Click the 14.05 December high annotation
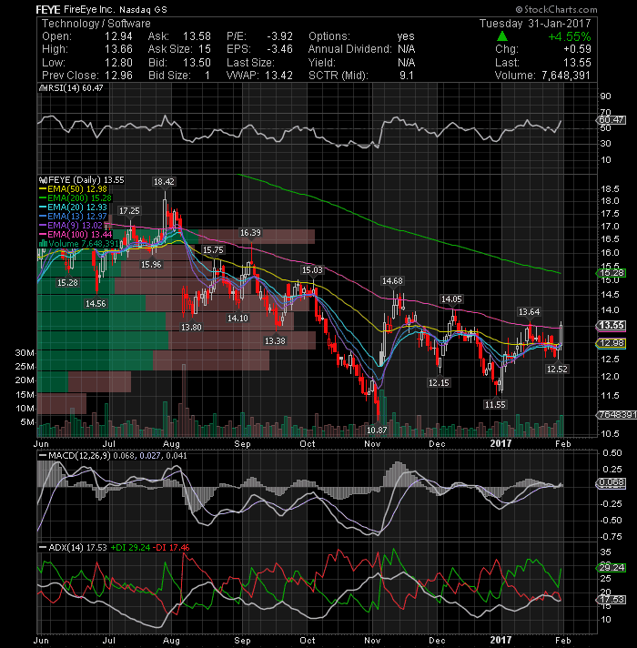This screenshot has height=648, width=637. 451,299
